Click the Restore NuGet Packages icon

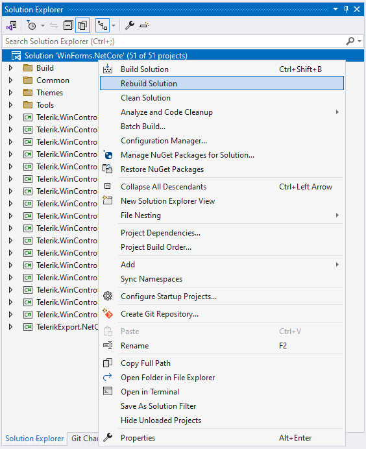pyautogui.click(x=108, y=169)
